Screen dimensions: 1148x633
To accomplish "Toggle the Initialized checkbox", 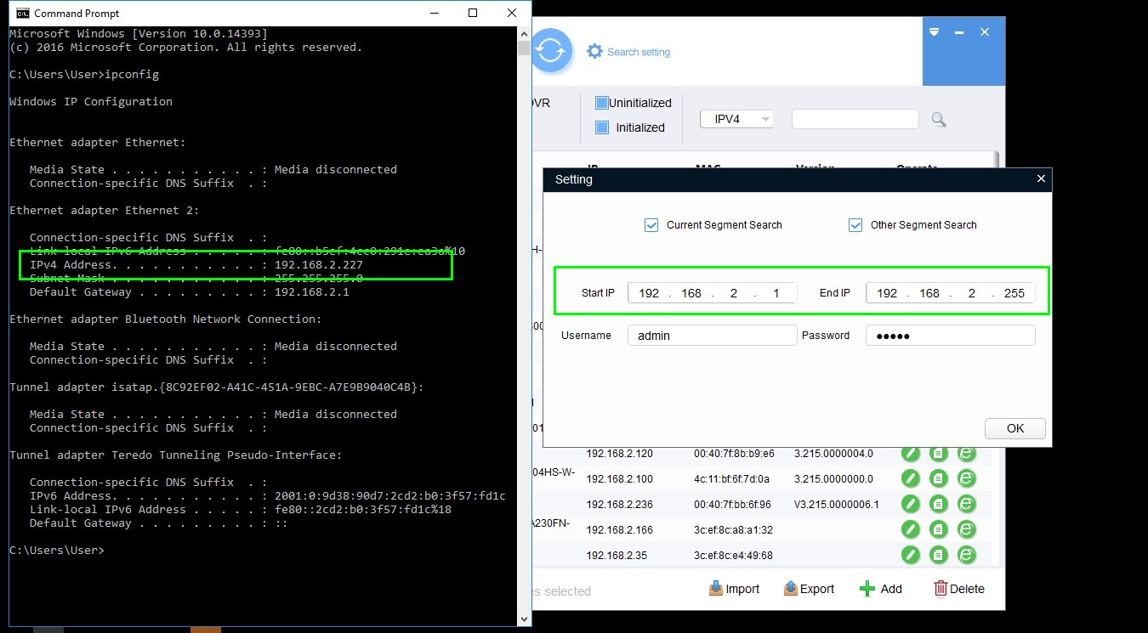I will [x=602, y=127].
